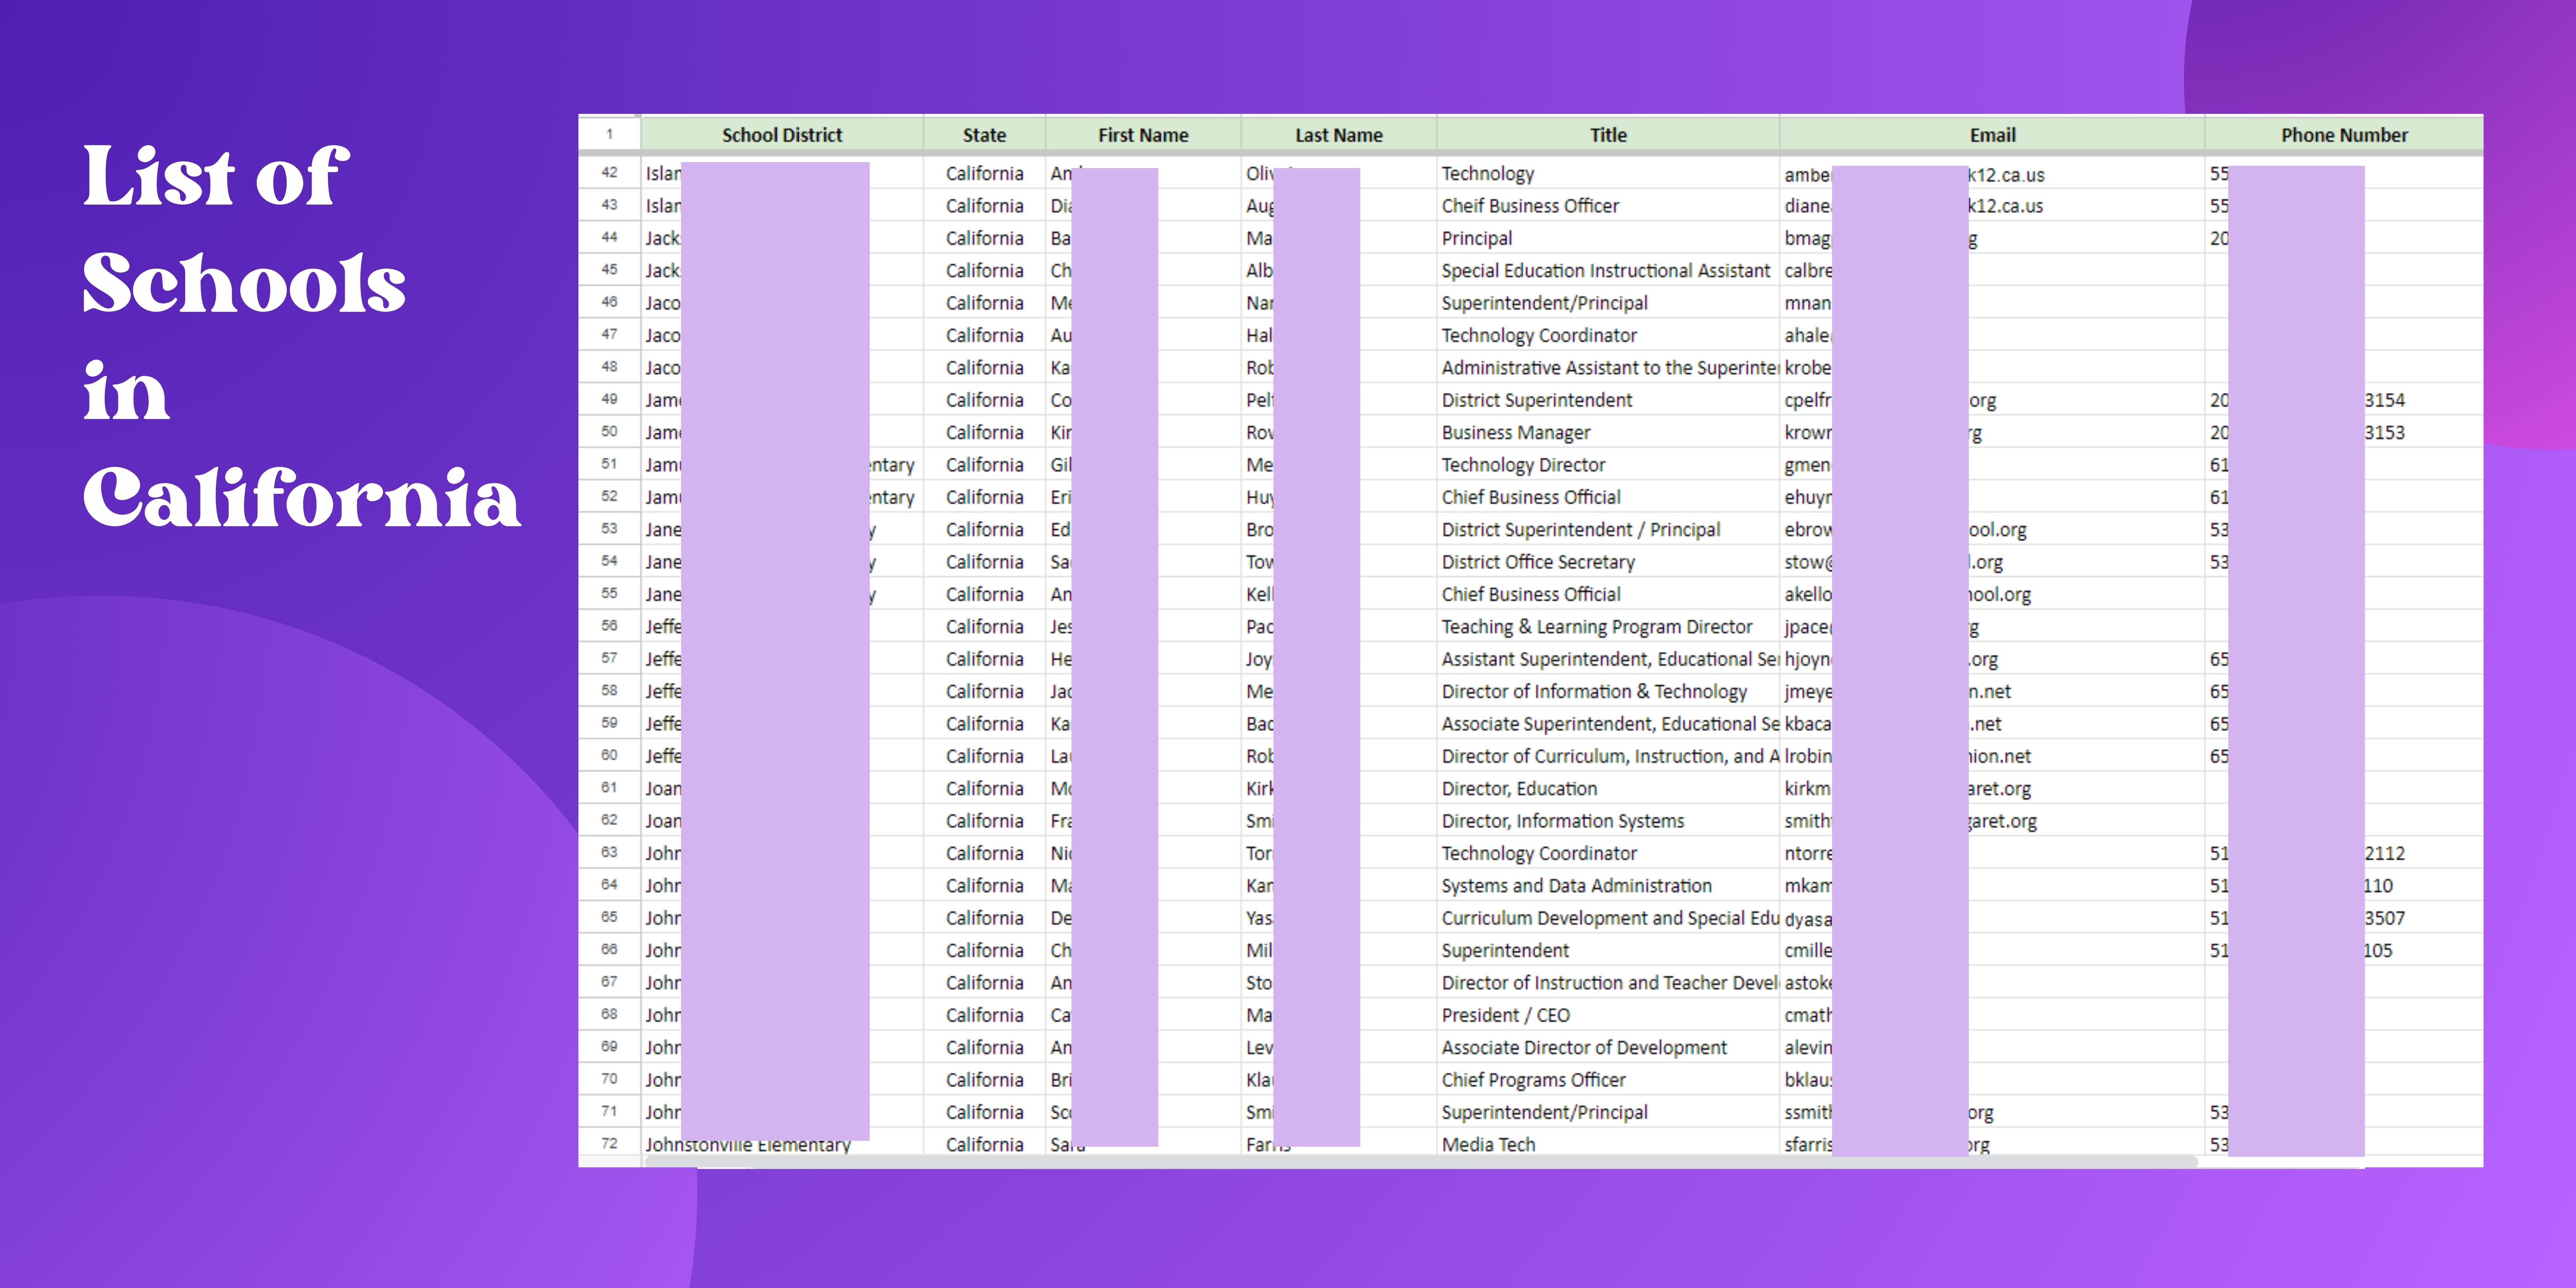Select the Media Tech title cell
2576x1288 pixels.
click(x=1488, y=1144)
